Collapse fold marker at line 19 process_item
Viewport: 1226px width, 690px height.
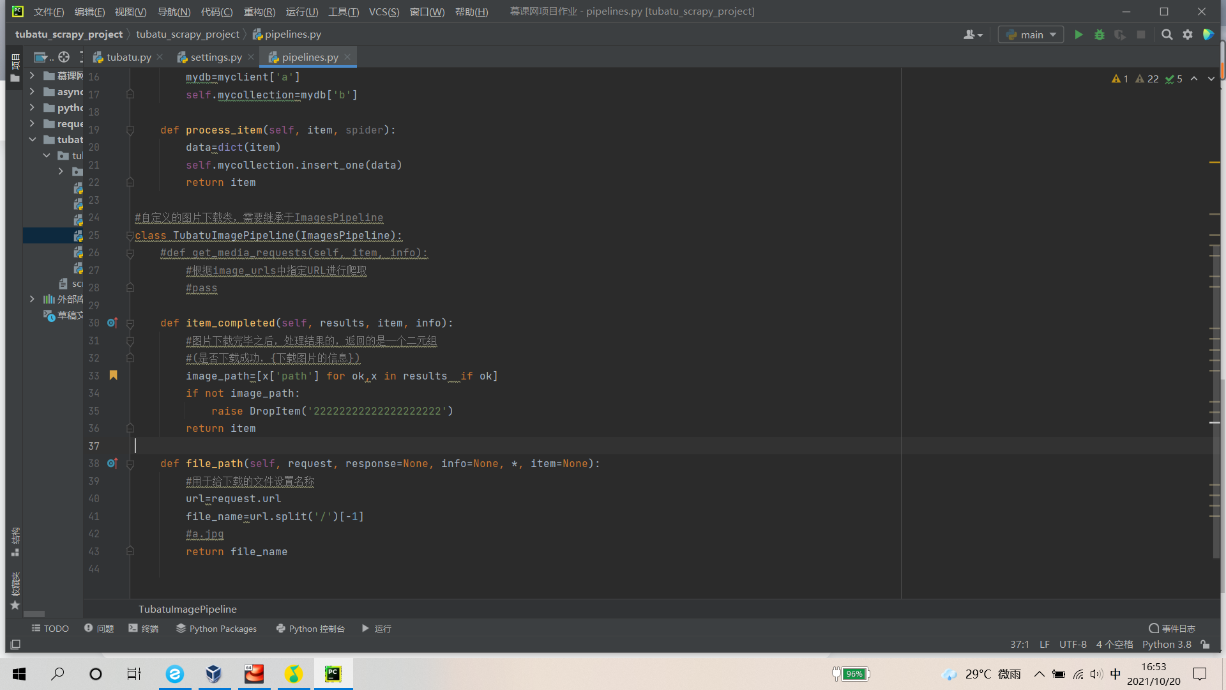tap(130, 130)
